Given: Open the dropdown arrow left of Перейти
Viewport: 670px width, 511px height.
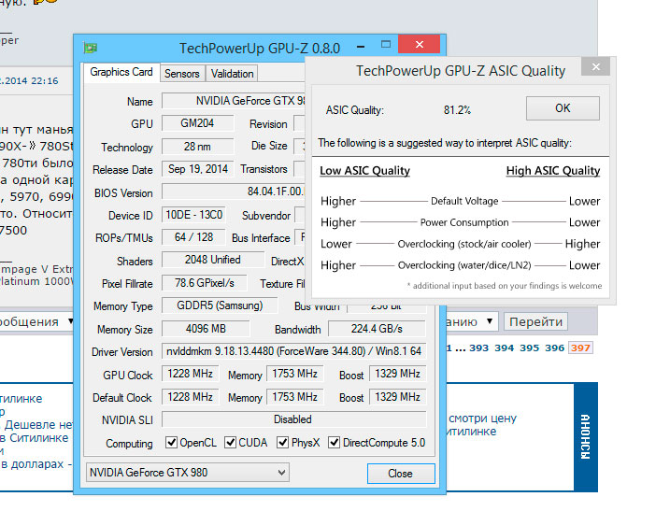Looking at the screenshot, I should point(490,320).
